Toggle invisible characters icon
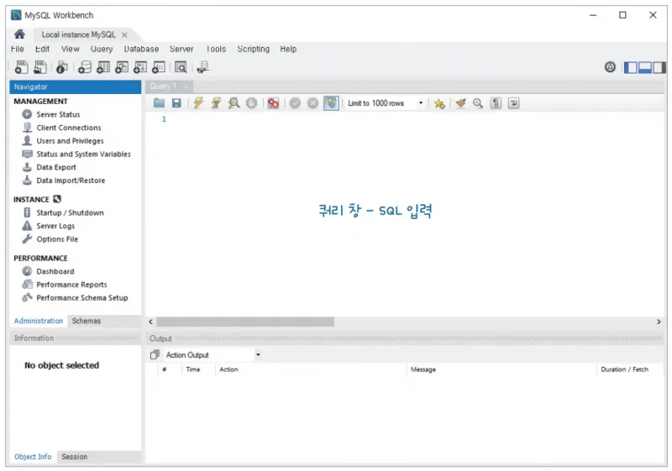Screen dimensions: 672x471 (496, 102)
